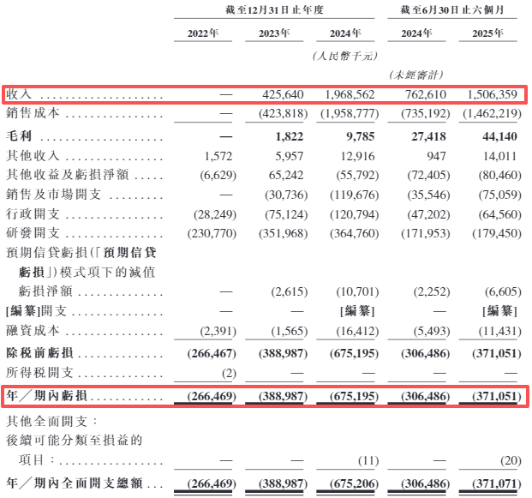Select the 銷售成本 row label
Viewport: 532px width, 498px height.
click(33, 113)
